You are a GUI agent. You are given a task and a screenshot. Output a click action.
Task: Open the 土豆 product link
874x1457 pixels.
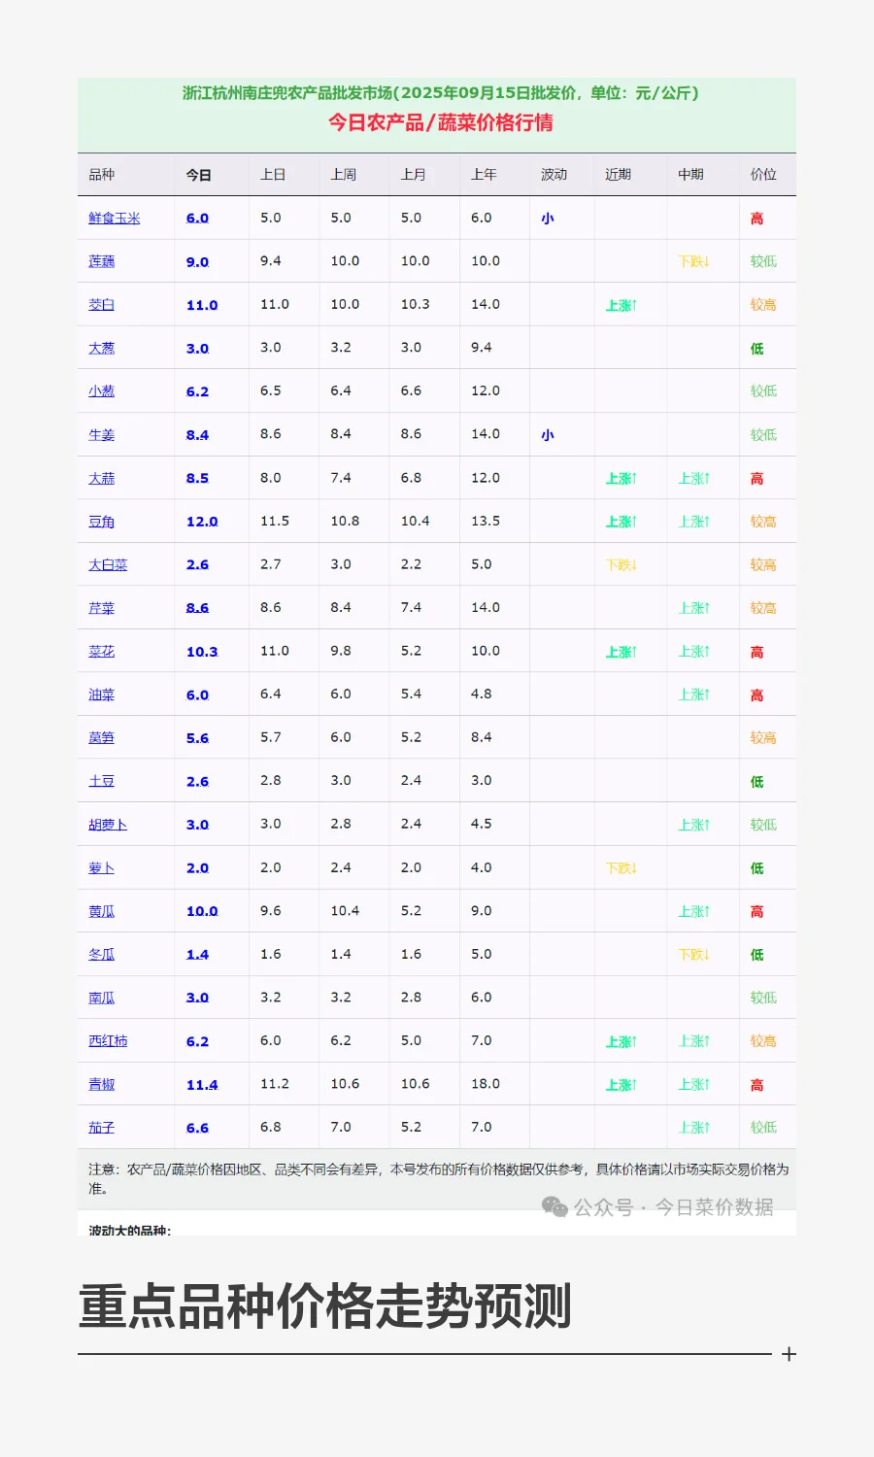pos(102,781)
